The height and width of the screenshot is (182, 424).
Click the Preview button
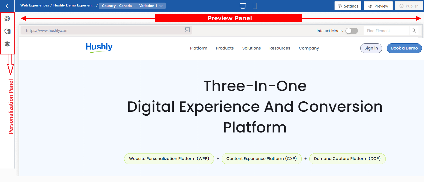pos(378,6)
